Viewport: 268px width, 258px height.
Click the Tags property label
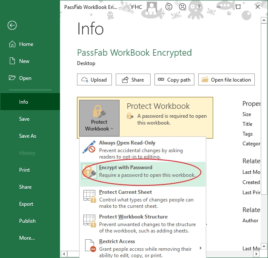(248, 134)
